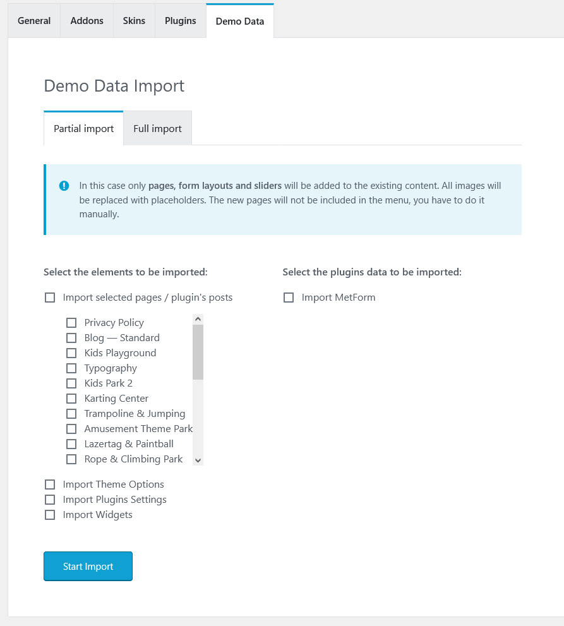This screenshot has height=626, width=564.
Task: Go to the Plugins tab
Action: pyautogui.click(x=181, y=21)
